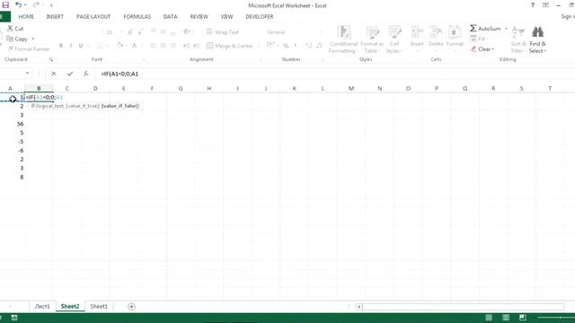Click the Decrease Font Size icon
The width and height of the screenshot is (575, 323).
pos(140,32)
